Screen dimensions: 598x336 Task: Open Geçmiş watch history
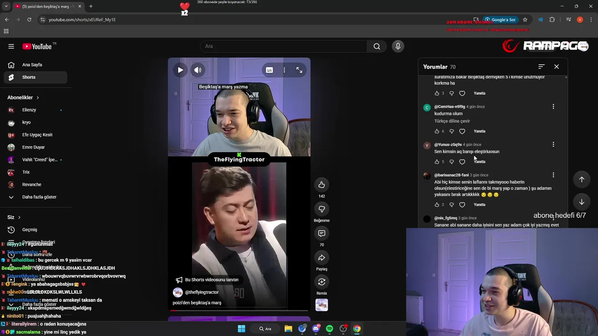tap(36, 230)
